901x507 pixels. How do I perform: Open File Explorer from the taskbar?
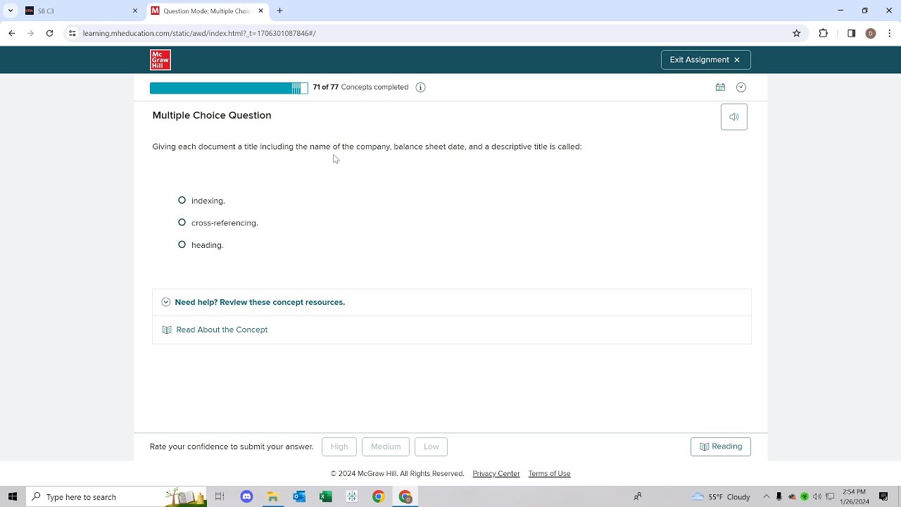click(272, 496)
